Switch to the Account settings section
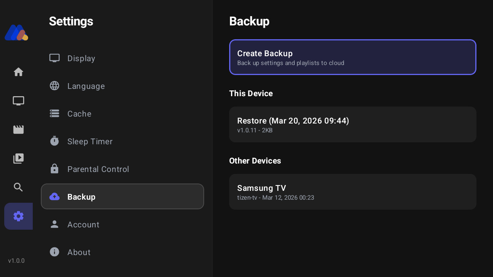 (x=83, y=224)
